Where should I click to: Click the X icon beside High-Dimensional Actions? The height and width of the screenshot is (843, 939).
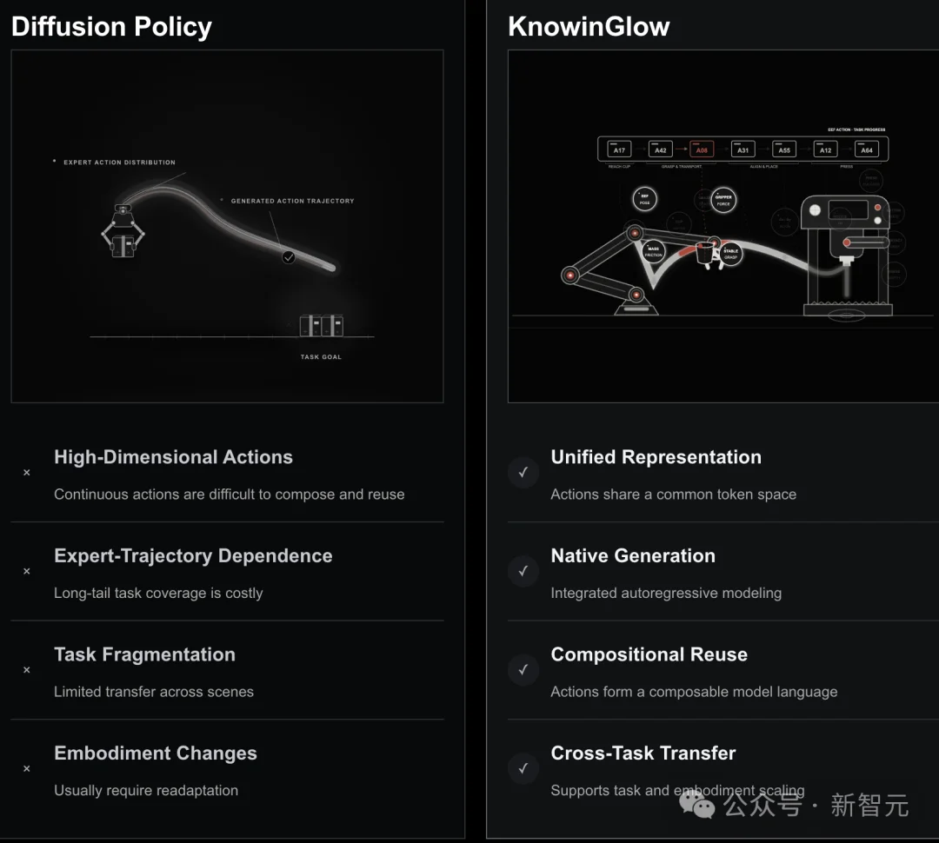point(26,473)
